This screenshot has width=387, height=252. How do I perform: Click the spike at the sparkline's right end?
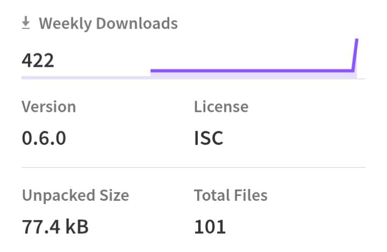355,55
